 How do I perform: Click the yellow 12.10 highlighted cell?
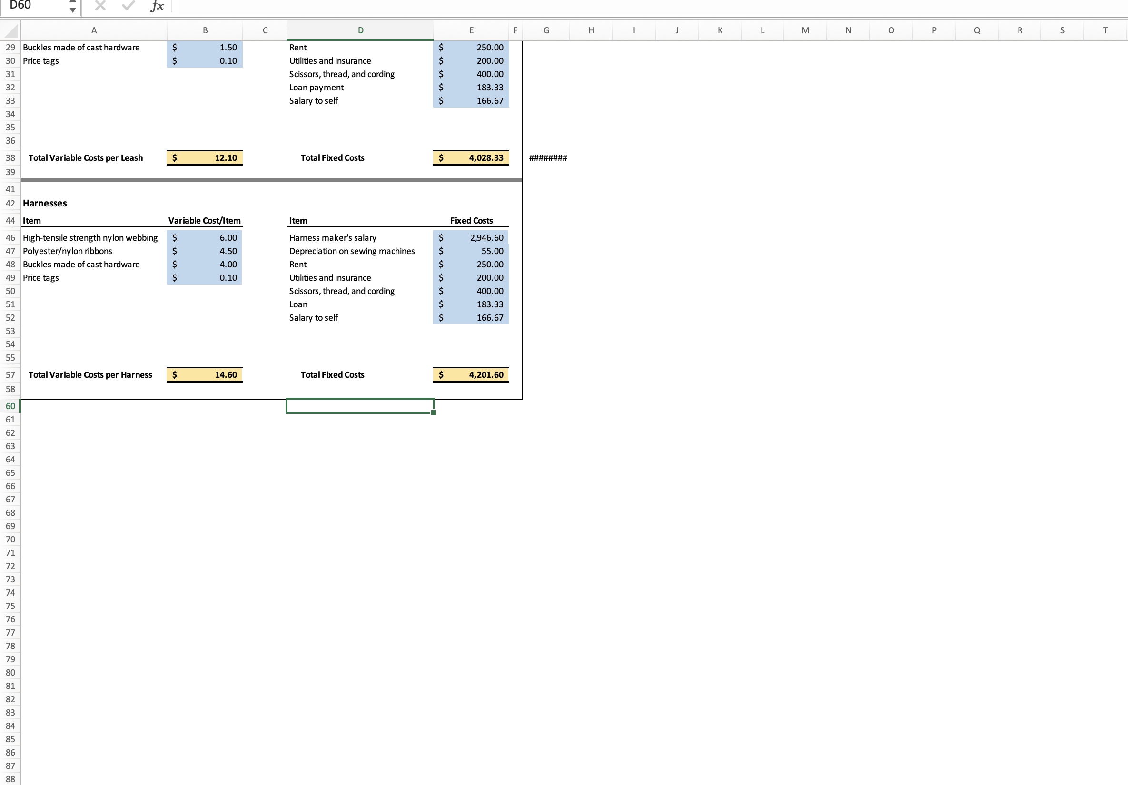tap(204, 157)
